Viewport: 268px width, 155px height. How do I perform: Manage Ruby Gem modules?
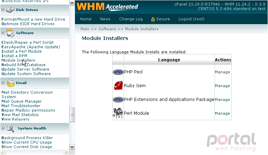pyautogui.click(x=222, y=86)
